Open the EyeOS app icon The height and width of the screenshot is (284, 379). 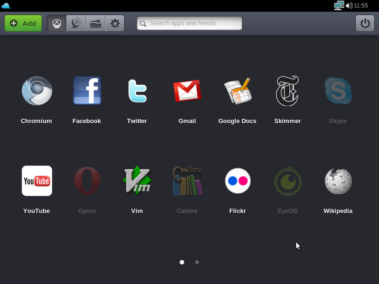tap(288, 181)
